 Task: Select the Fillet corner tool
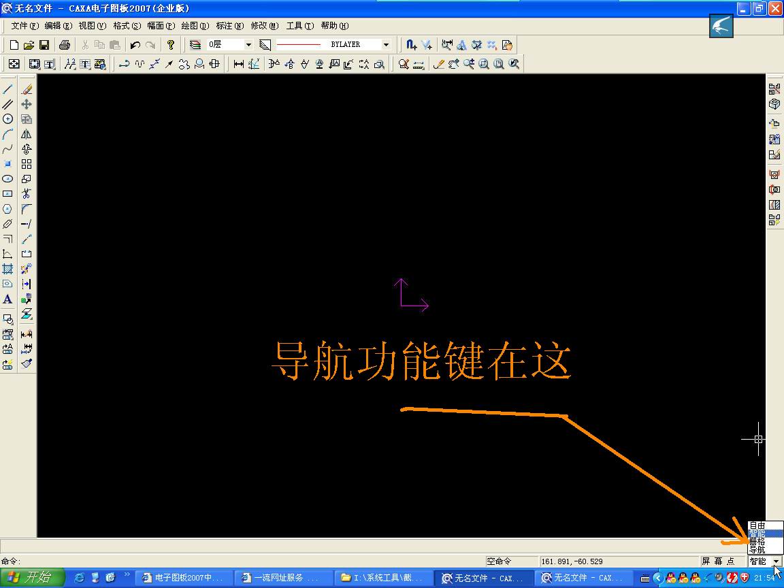click(x=27, y=209)
